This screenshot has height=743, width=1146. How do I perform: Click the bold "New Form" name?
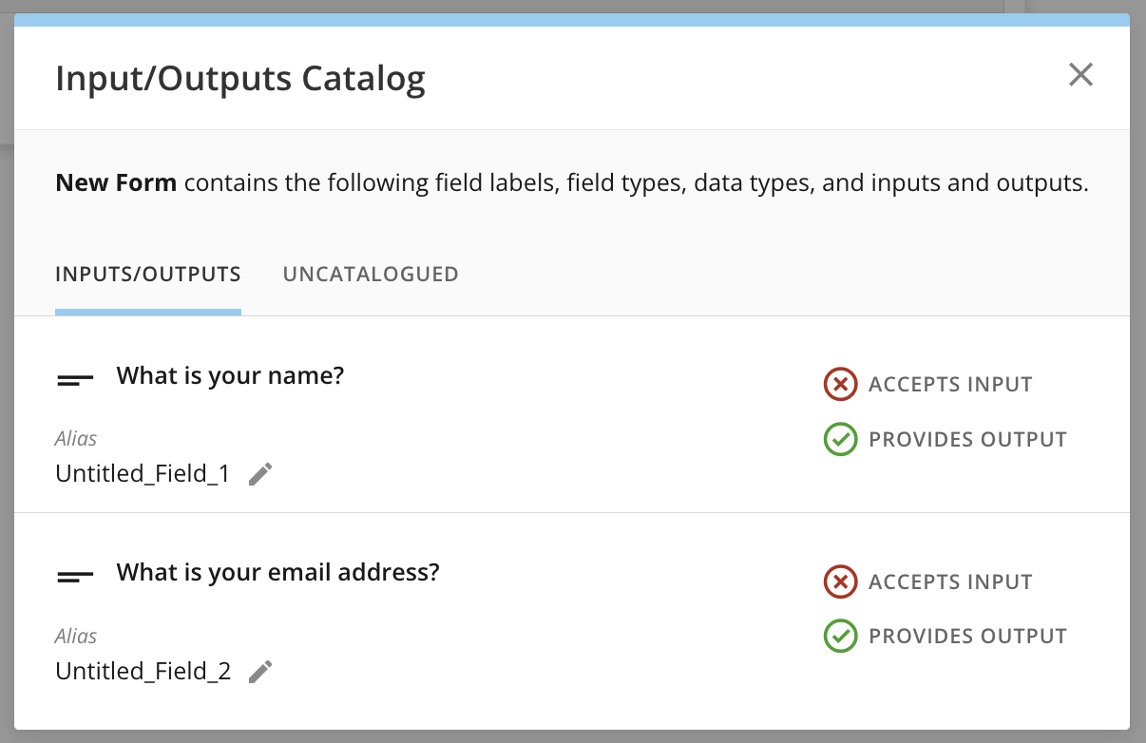click(x=116, y=182)
